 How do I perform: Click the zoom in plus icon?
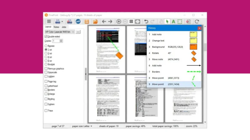coord(119,21)
